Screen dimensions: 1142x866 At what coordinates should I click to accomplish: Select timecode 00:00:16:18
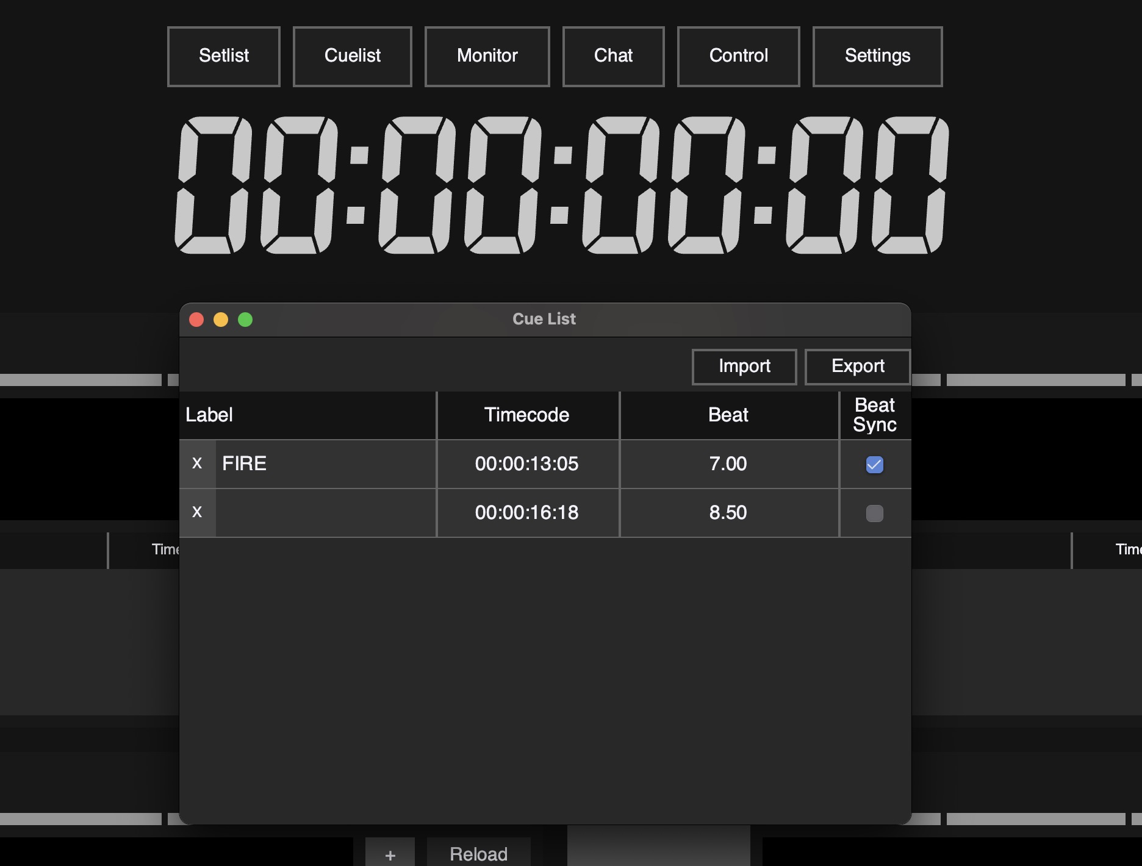[528, 512]
